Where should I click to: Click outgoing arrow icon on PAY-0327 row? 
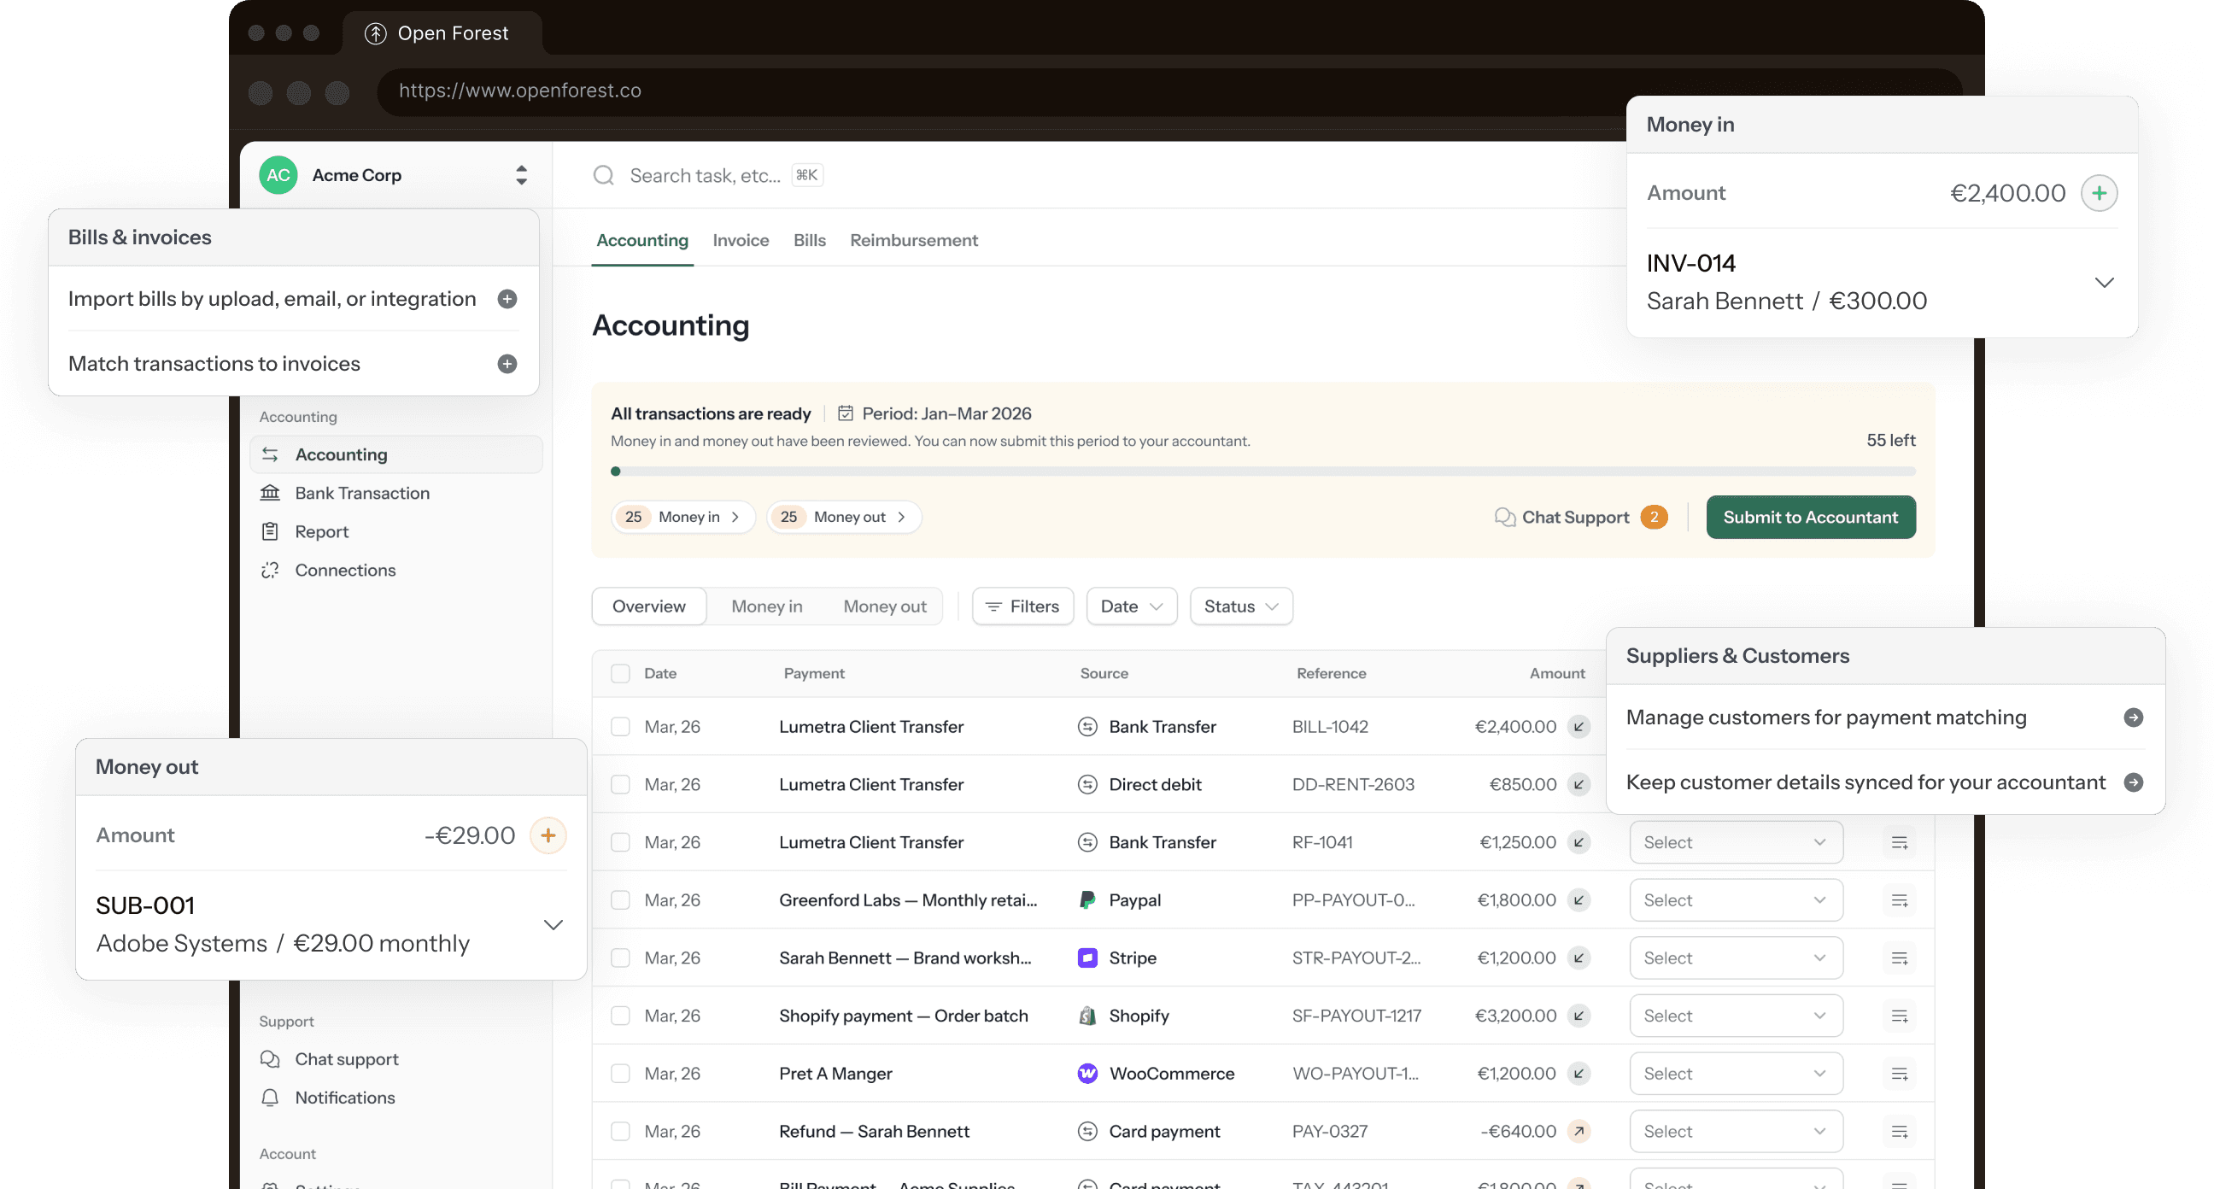click(1578, 1132)
